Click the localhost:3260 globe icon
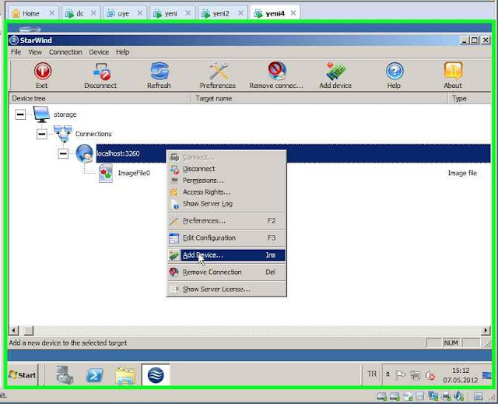The height and width of the screenshot is (404, 498). tap(85, 153)
